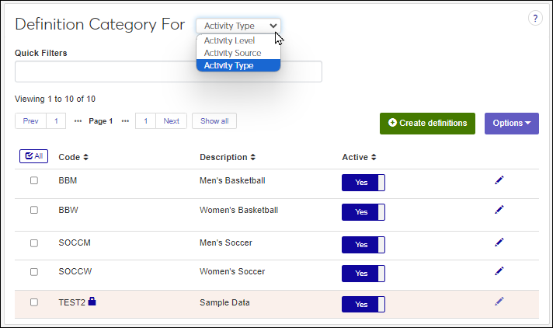Click the lock icon beside TEST2
This screenshot has height=328, width=553.
[x=92, y=302]
